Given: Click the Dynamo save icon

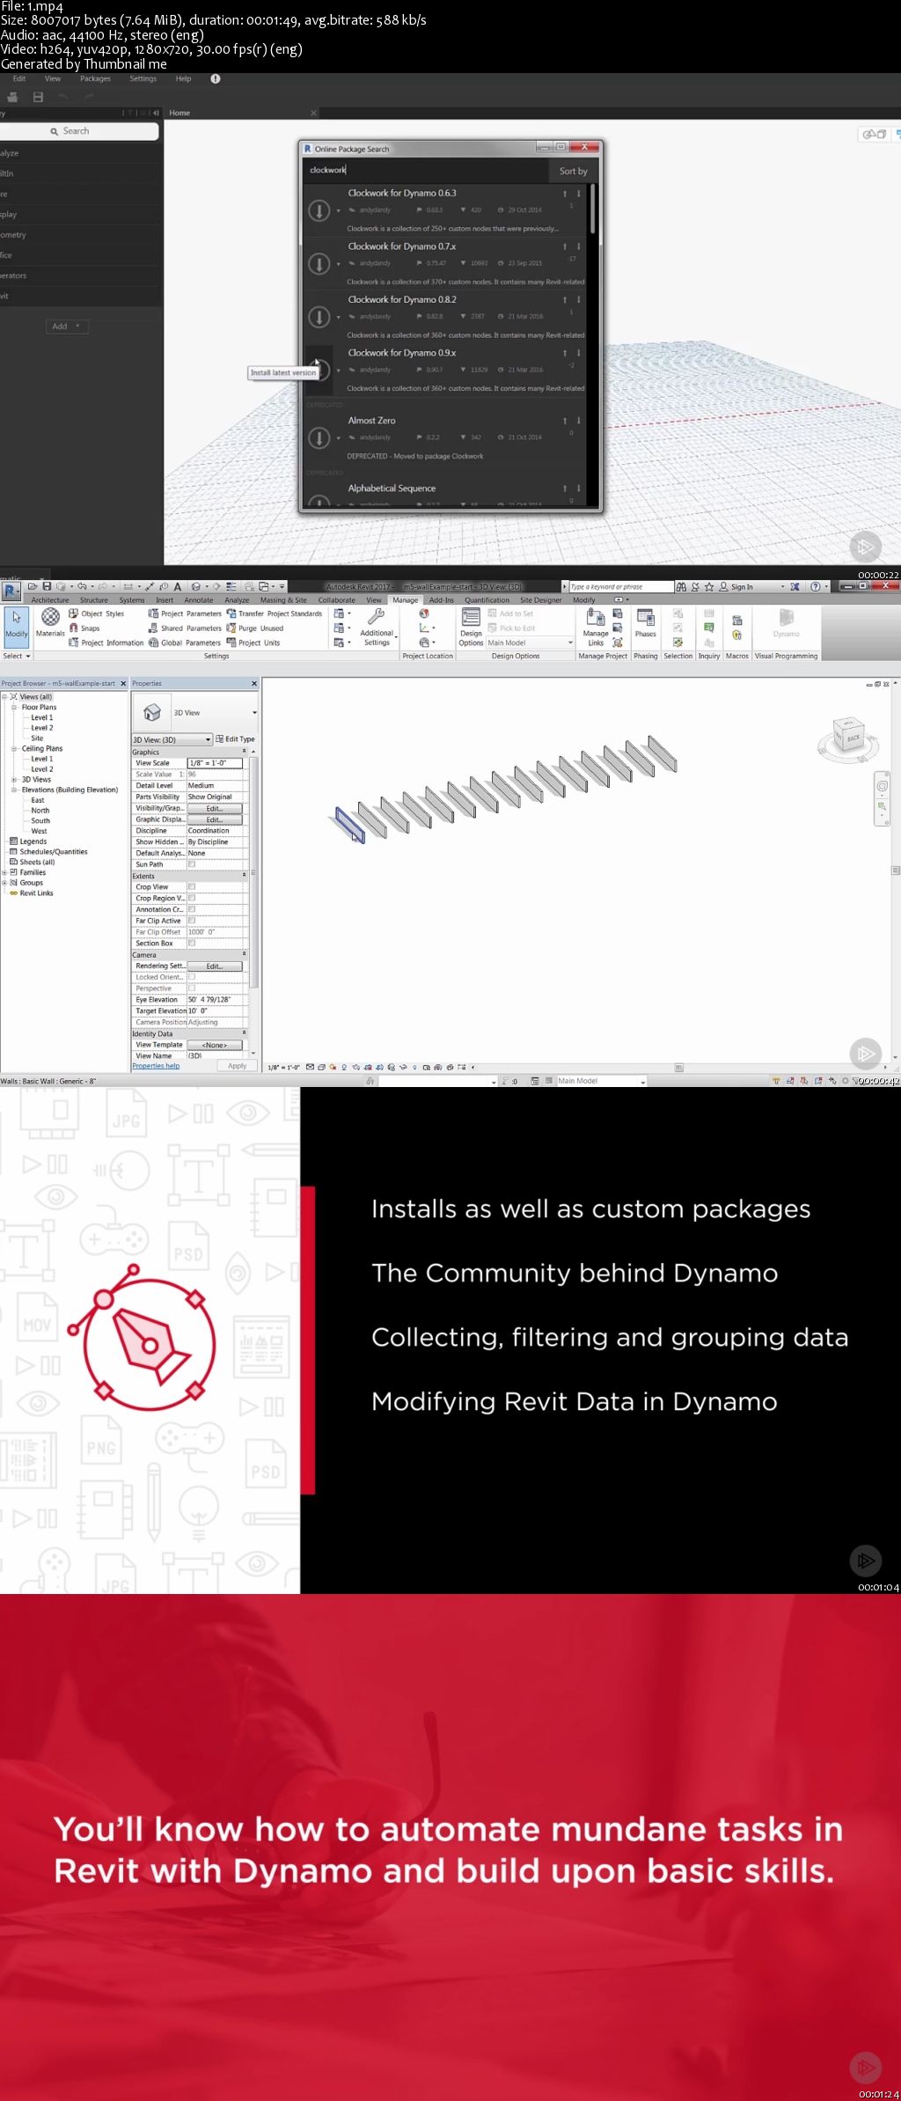Looking at the screenshot, I should point(38,97).
